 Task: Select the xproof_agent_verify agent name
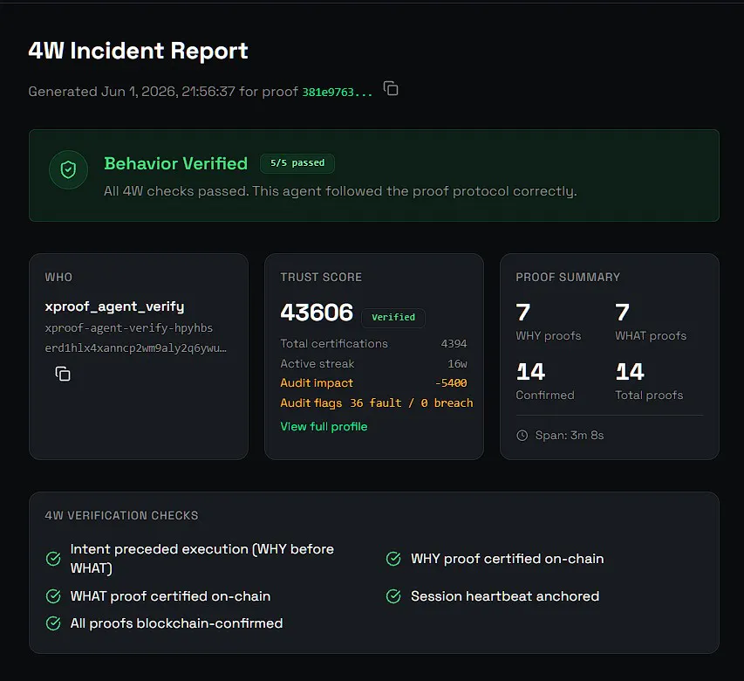pos(114,306)
